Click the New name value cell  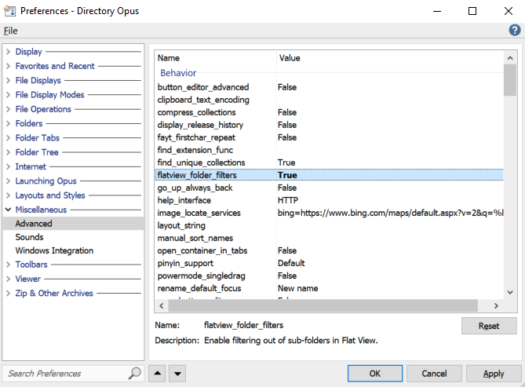tap(297, 288)
